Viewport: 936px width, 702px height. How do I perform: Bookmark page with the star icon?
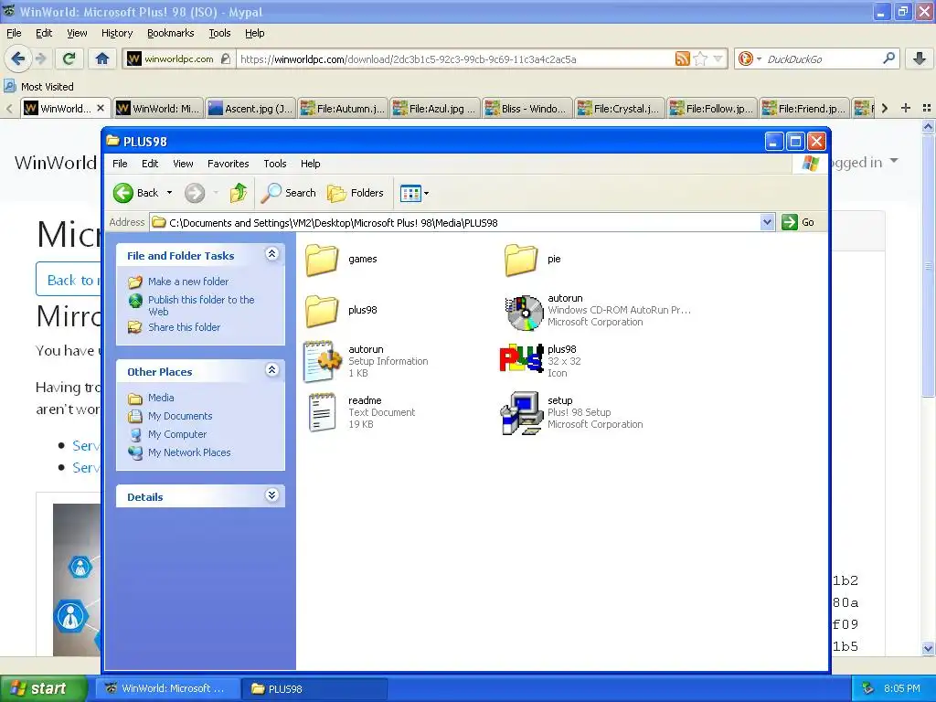(701, 58)
